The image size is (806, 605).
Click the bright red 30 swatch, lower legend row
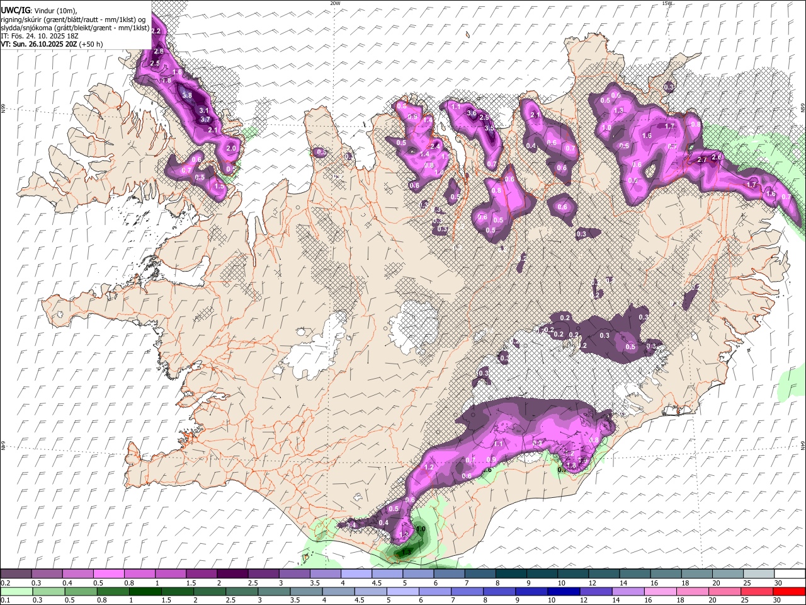point(789,591)
